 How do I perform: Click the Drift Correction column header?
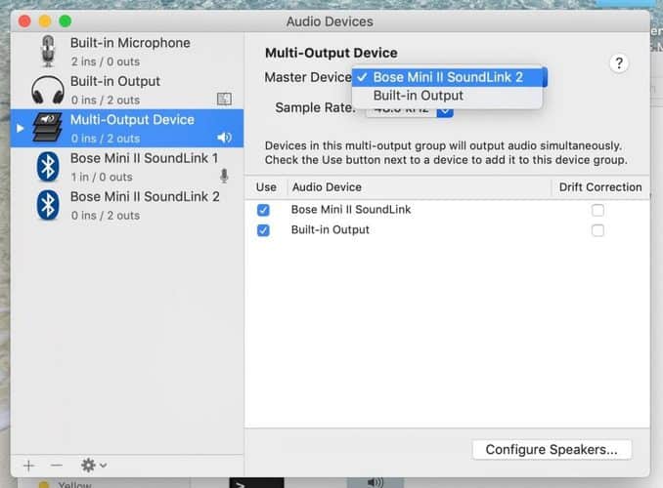tap(600, 187)
